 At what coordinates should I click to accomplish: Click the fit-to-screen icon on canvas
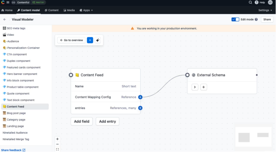coord(57,149)
